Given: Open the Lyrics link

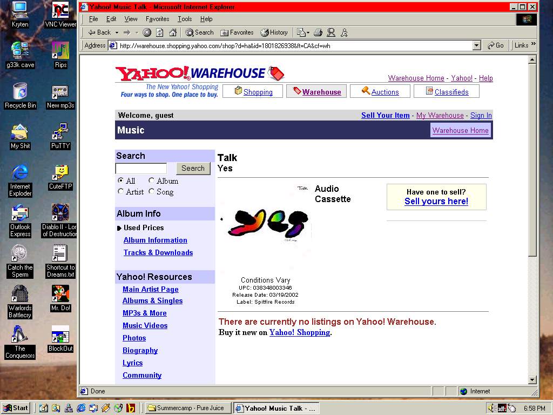Looking at the screenshot, I should tap(133, 363).
